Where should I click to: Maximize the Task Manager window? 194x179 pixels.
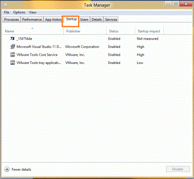(176, 4)
